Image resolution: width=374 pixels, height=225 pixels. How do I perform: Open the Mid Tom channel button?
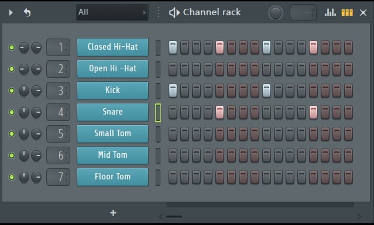click(x=112, y=155)
